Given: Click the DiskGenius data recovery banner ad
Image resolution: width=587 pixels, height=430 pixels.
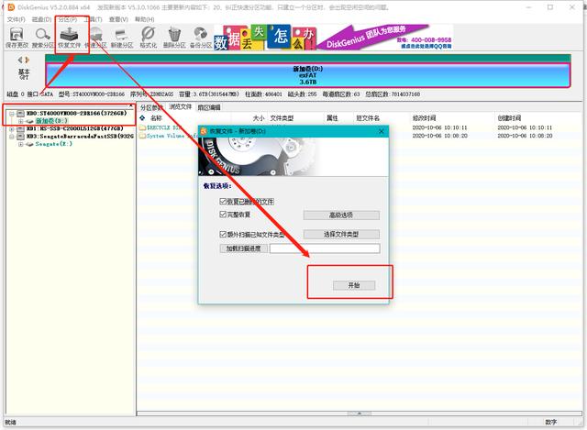Looking at the screenshot, I should pos(333,38).
